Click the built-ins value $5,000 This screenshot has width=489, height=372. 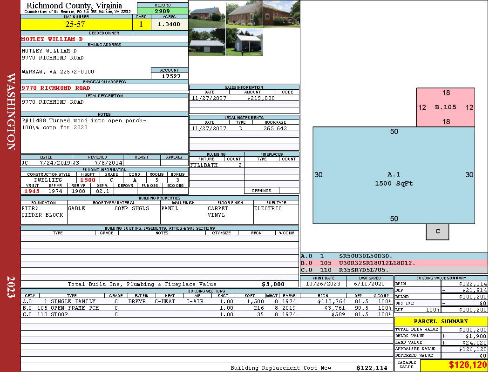[273, 284]
